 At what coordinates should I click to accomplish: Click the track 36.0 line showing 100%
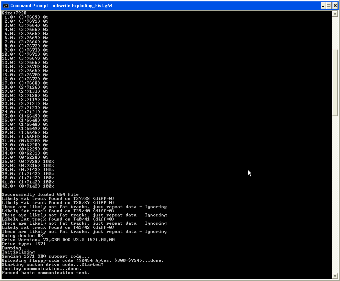click(x=28, y=161)
